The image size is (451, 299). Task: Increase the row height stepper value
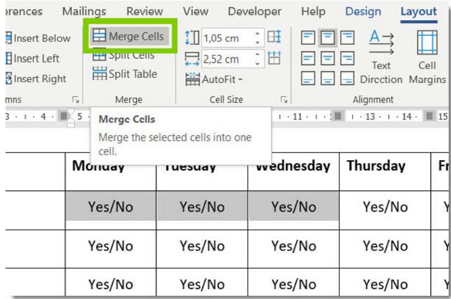click(257, 34)
